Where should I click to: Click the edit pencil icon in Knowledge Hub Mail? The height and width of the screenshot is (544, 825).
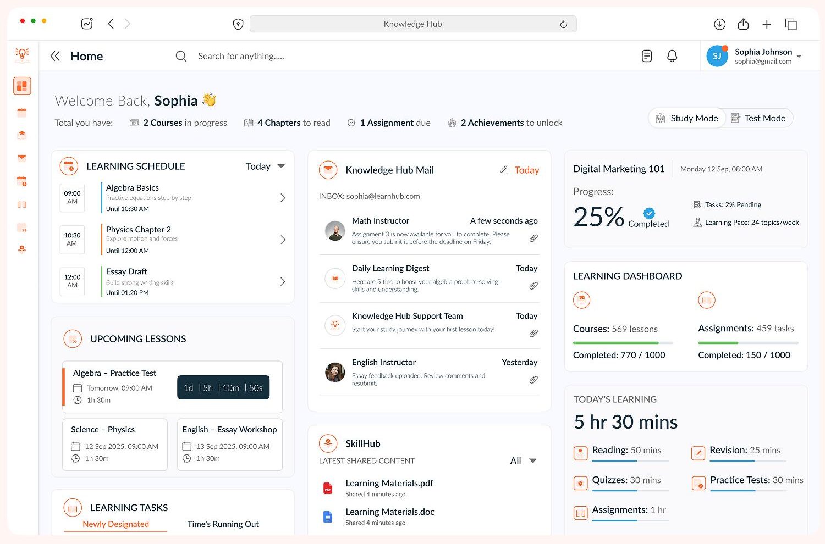click(503, 170)
